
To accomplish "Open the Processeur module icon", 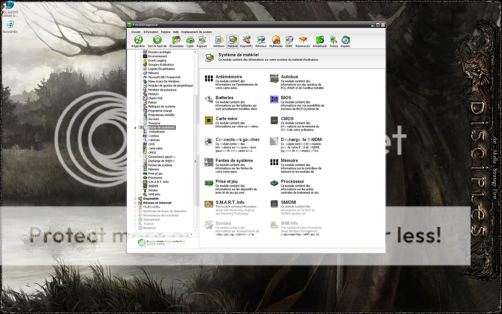I will [274, 183].
